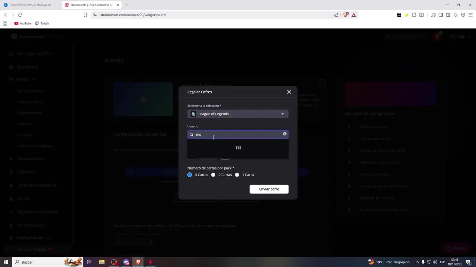This screenshot has height=267, width=476.
Task: Switch to the Prime Video V/H/S Halloween tab
Action: [30, 5]
